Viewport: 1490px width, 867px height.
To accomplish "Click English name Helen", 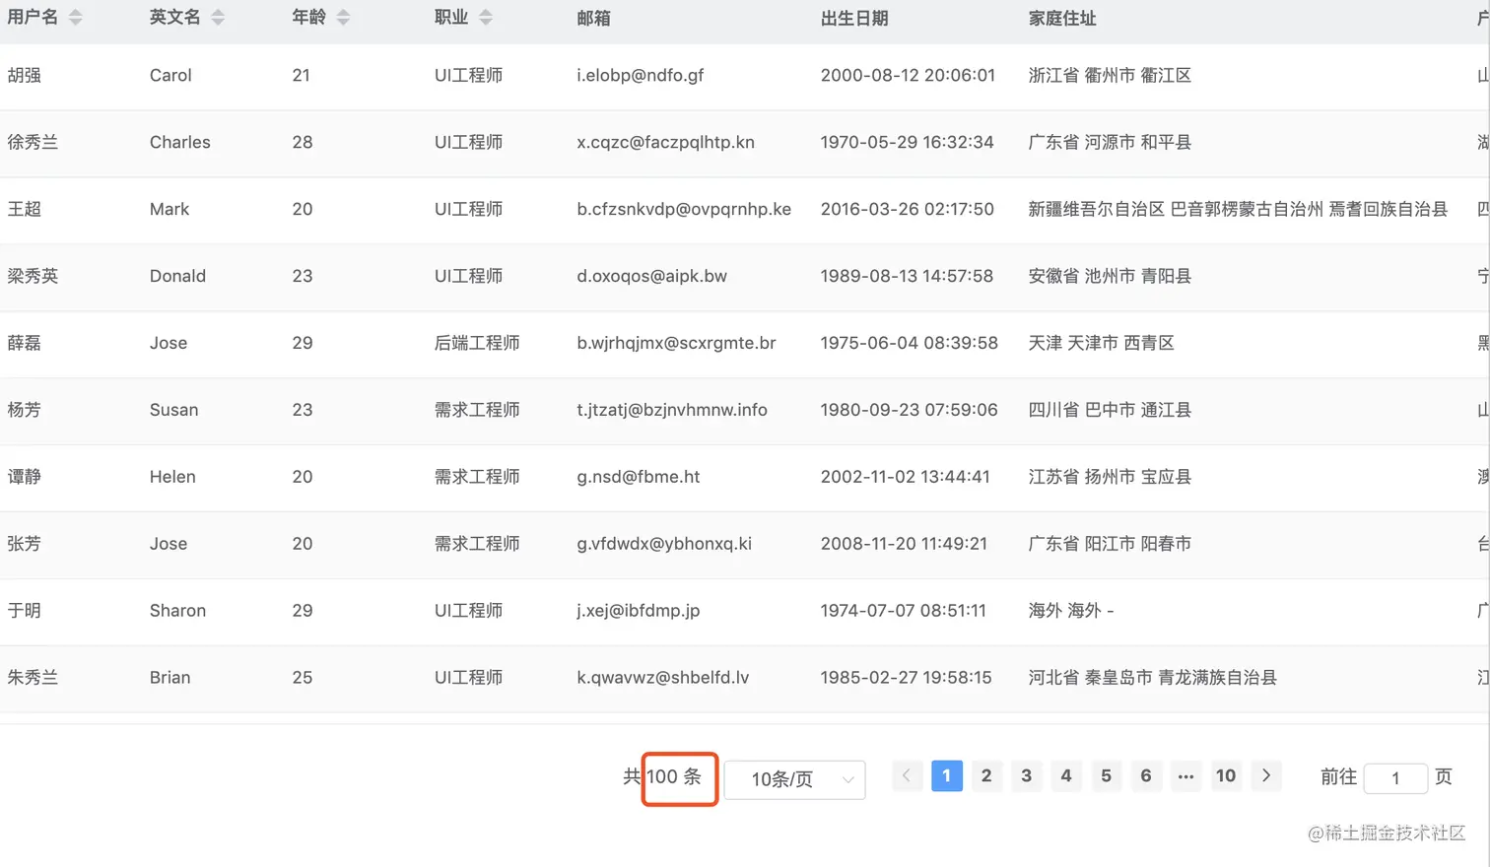I will tap(172, 477).
